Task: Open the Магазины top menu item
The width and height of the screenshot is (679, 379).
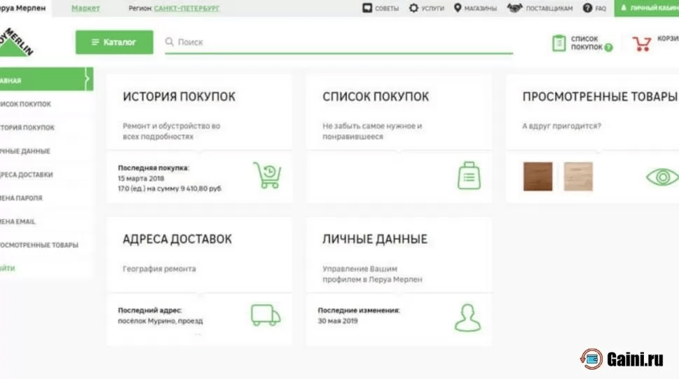Action: click(475, 8)
